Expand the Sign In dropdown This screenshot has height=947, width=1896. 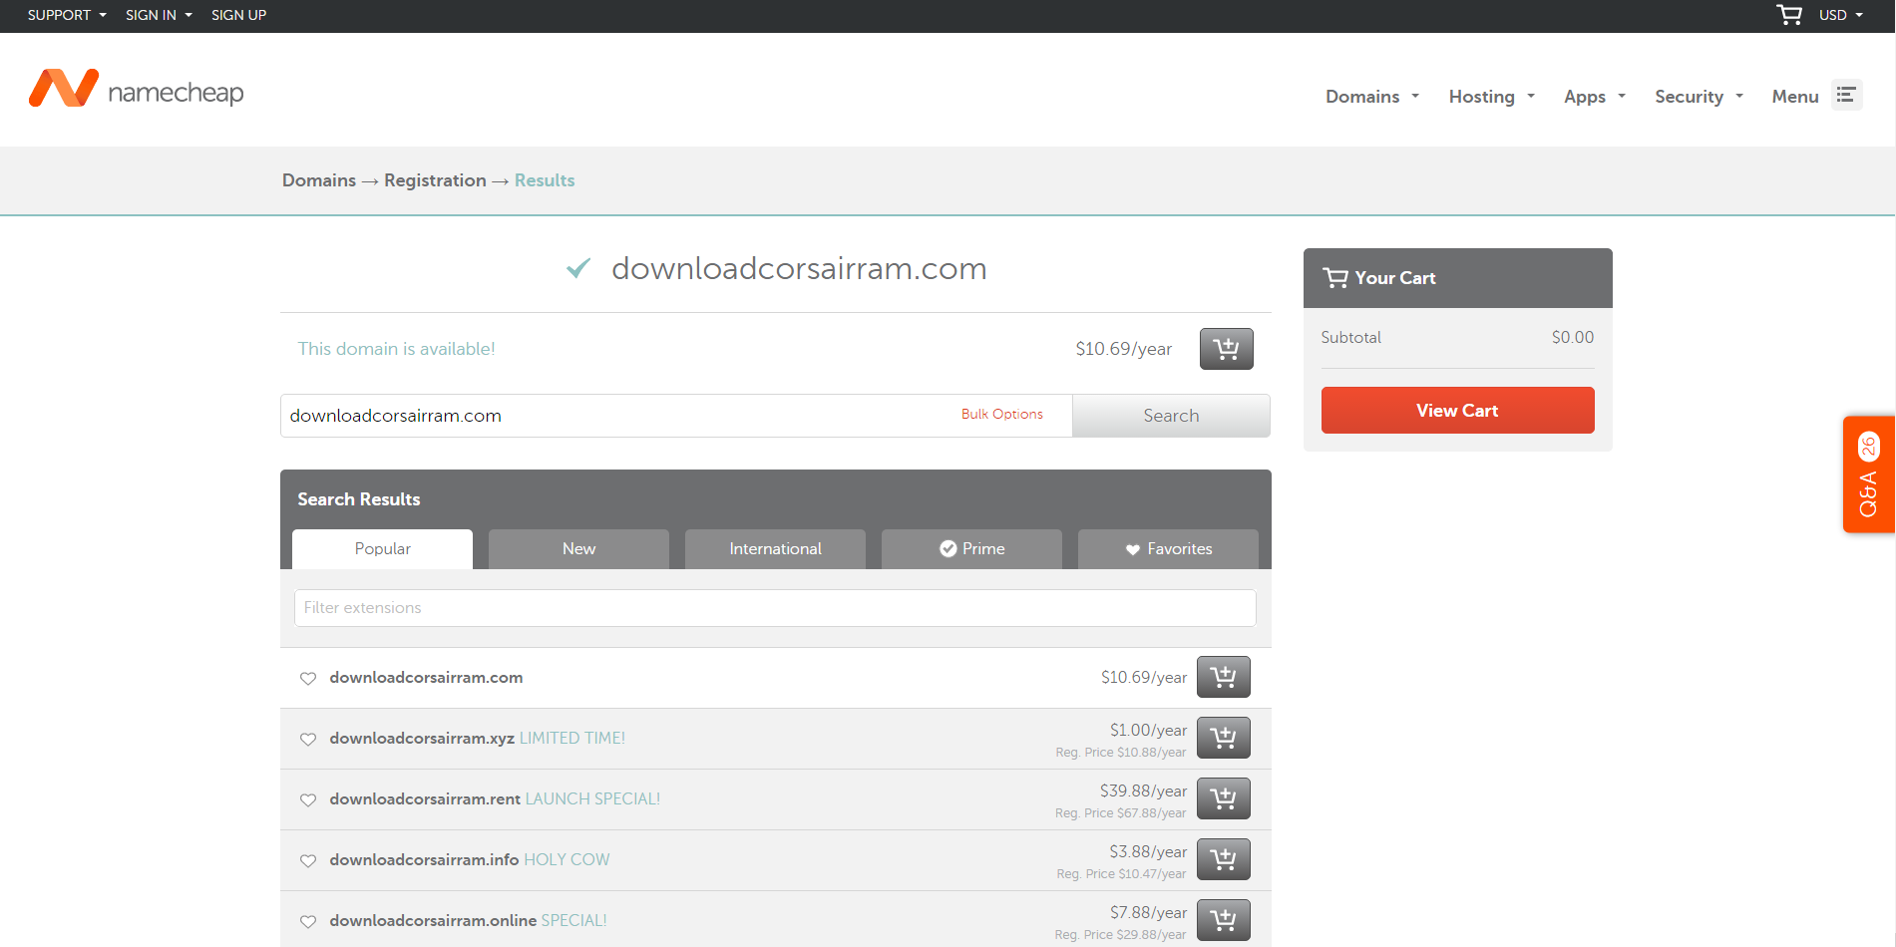(x=159, y=15)
